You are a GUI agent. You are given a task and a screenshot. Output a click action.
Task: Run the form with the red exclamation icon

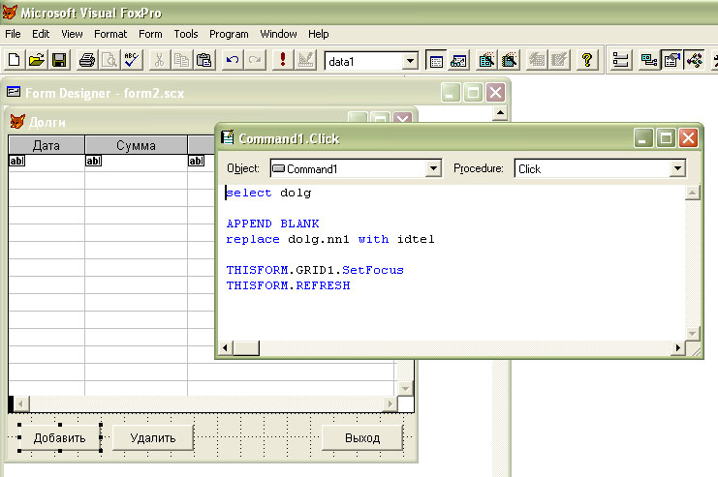(x=282, y=61)
